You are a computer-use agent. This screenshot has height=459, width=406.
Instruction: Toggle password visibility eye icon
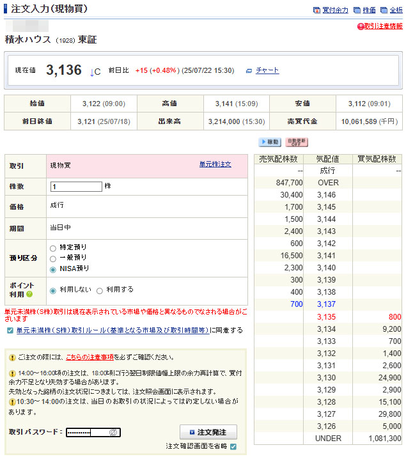coord(113,433)
